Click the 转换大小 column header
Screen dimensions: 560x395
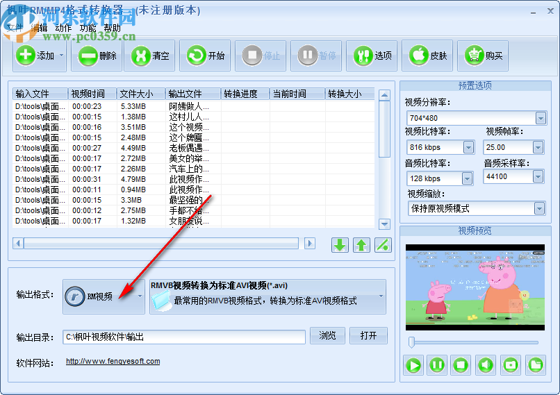click(349, 94)
